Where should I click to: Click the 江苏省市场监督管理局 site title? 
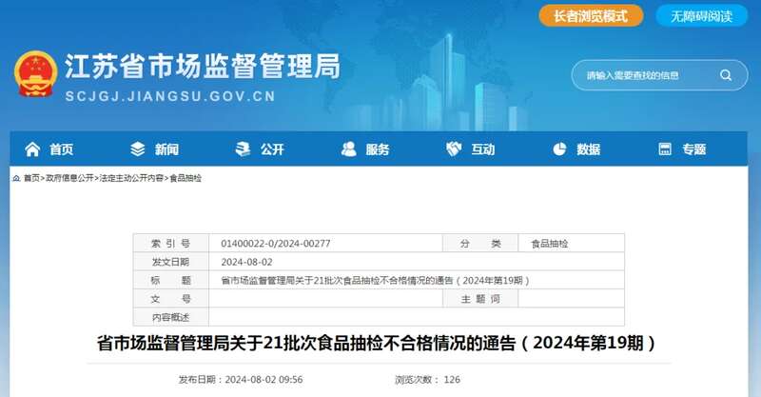203,67
